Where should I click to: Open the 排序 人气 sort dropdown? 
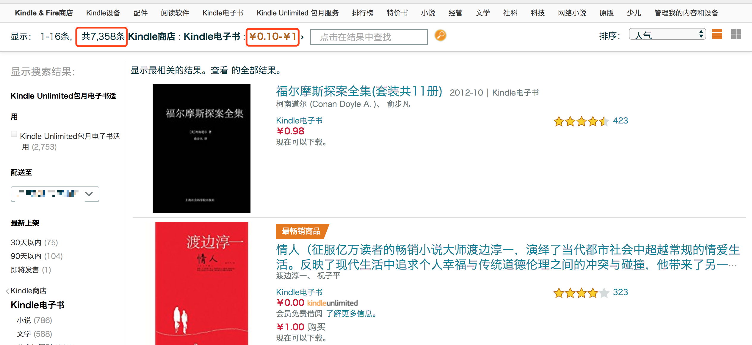[x=667, y=34]
